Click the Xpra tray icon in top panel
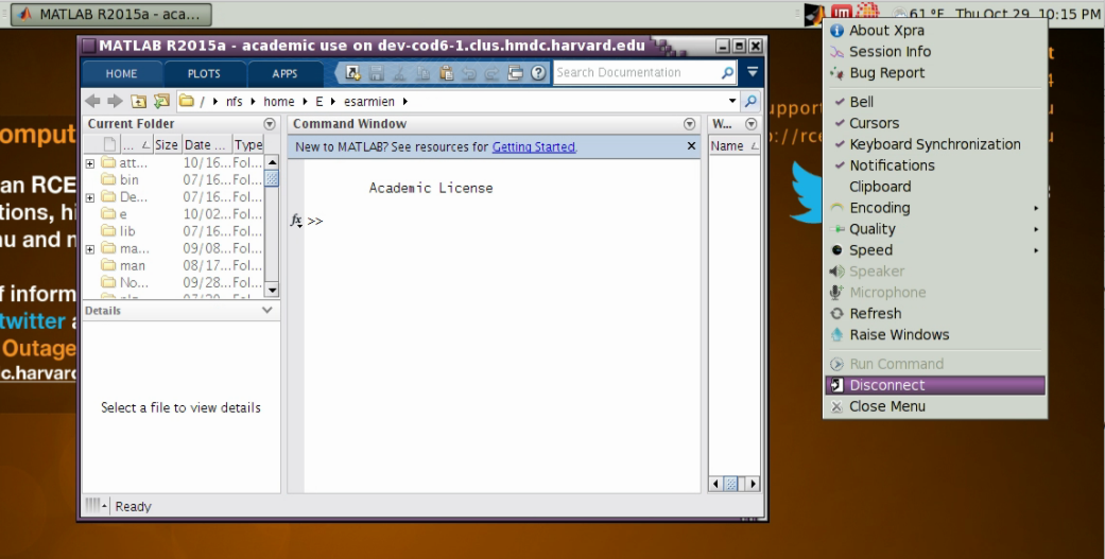Viewport: 1105px width, 559px height. point(814,14)
